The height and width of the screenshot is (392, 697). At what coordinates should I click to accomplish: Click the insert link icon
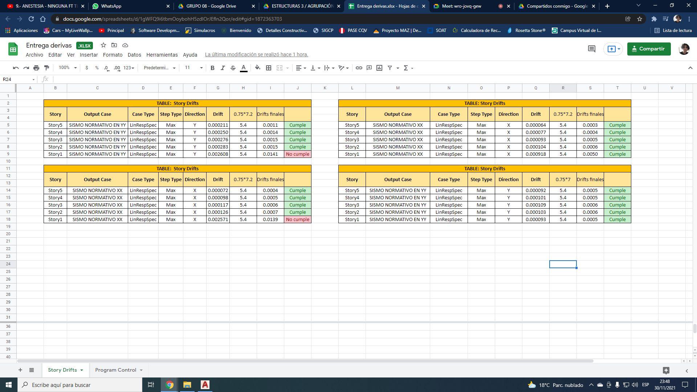(359, 68)
